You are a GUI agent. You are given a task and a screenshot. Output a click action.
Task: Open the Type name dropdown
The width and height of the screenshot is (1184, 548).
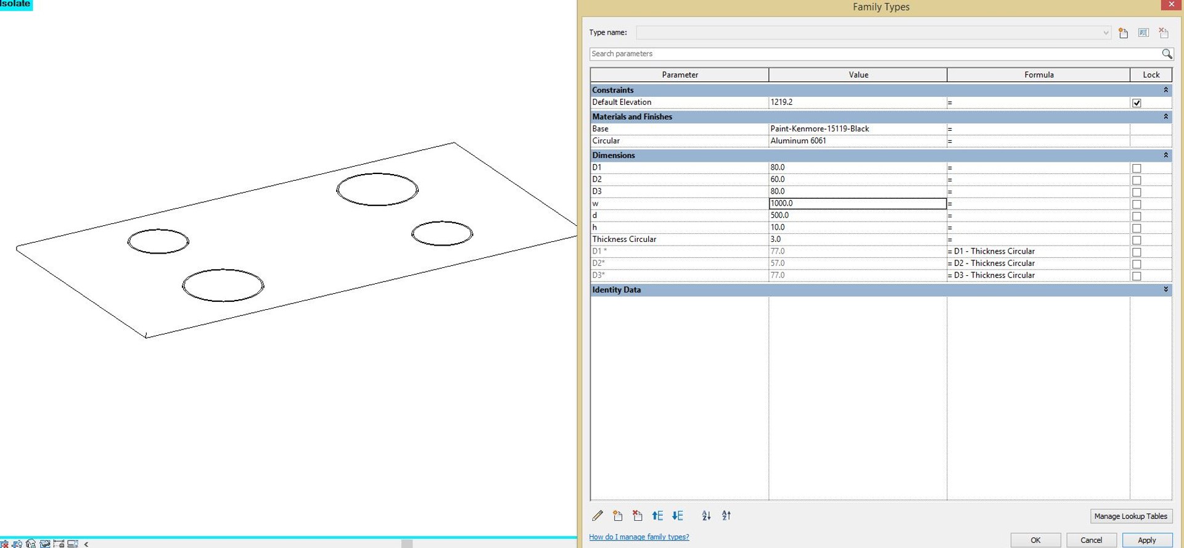click(x=1106, y=33)
